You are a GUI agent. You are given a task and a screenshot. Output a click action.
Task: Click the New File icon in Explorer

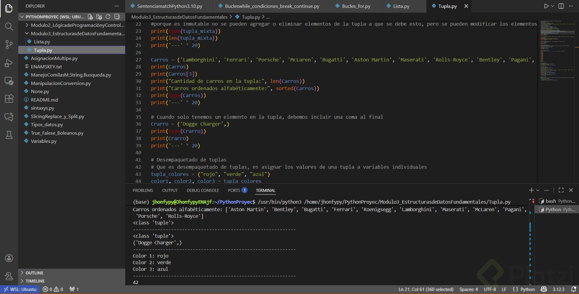coord(90,17)
